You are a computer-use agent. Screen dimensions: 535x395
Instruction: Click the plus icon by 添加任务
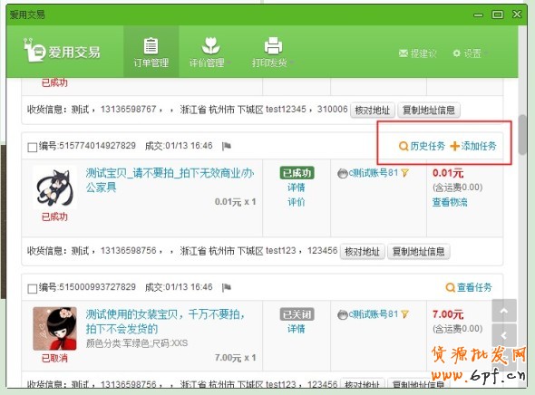pos(455,147)
